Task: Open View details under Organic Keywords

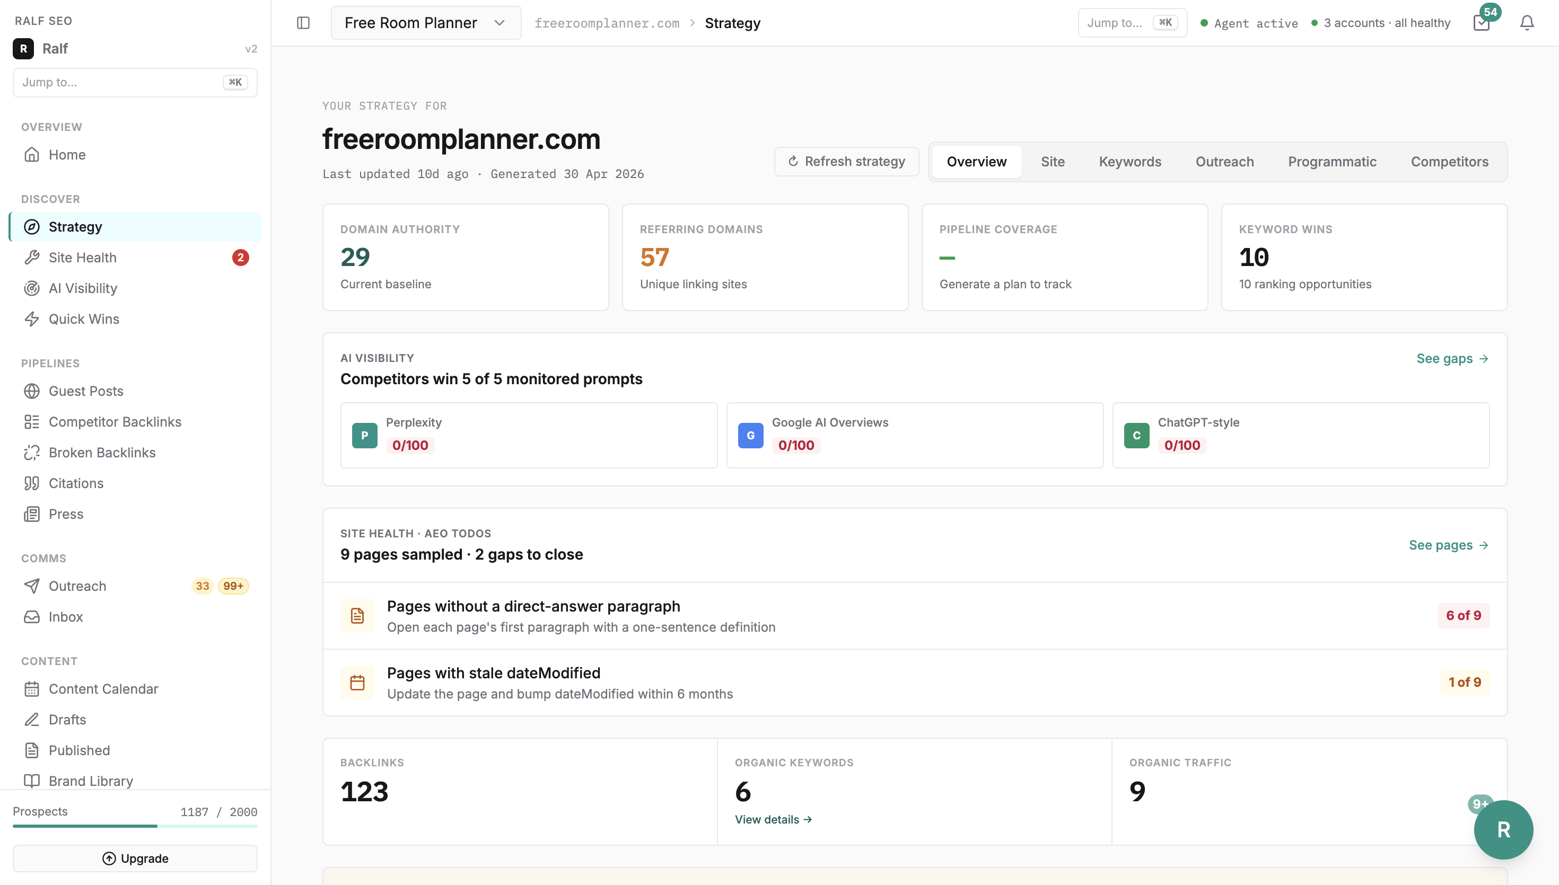Action: (x=774, y=819)
